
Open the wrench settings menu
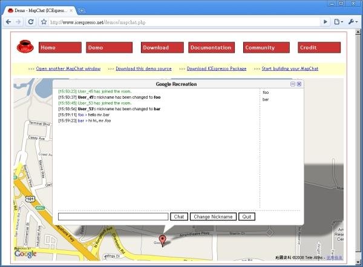click(x=353, y=22)
